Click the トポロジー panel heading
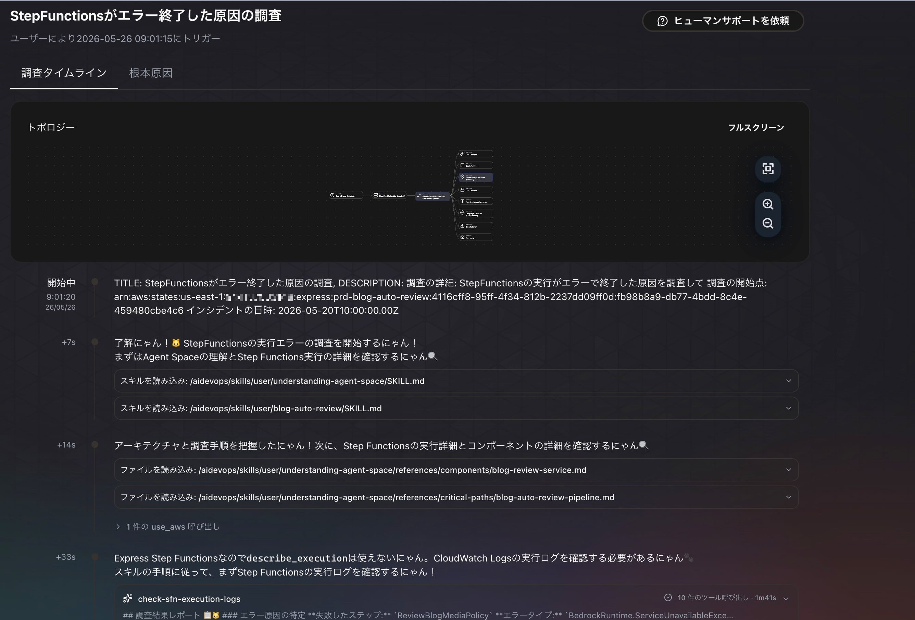 (x=51, y=128)
